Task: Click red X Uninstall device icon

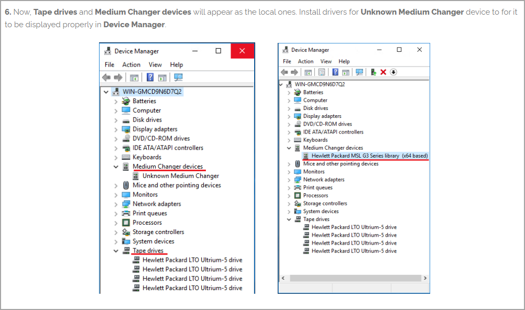Action: (x=384, y=72)
